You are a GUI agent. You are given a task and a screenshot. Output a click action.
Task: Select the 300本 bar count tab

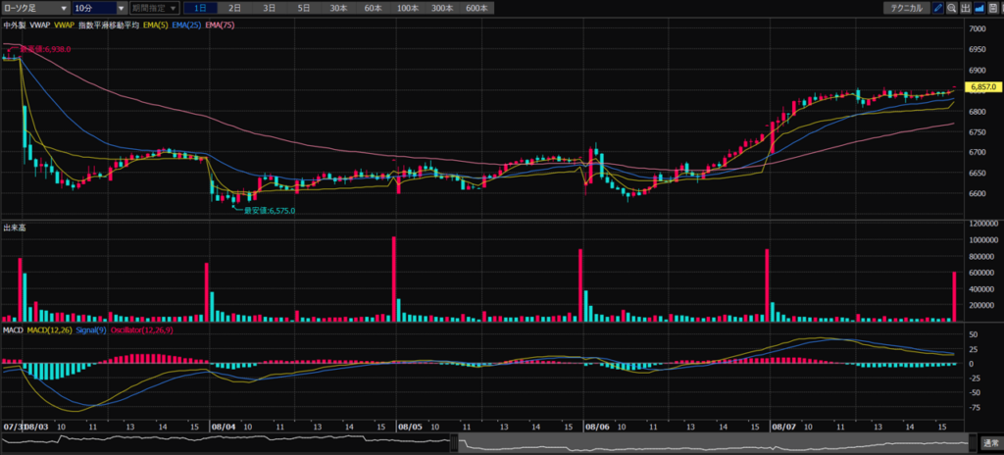tap(442, 8)
